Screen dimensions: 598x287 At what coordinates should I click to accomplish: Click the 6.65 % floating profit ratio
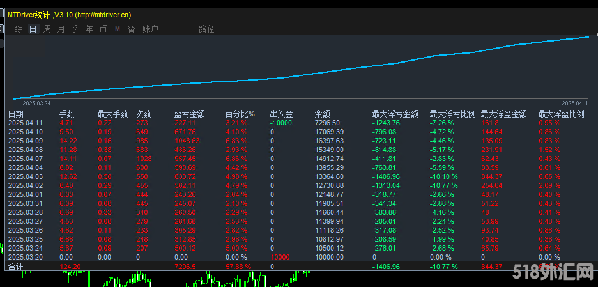(549, 176)
